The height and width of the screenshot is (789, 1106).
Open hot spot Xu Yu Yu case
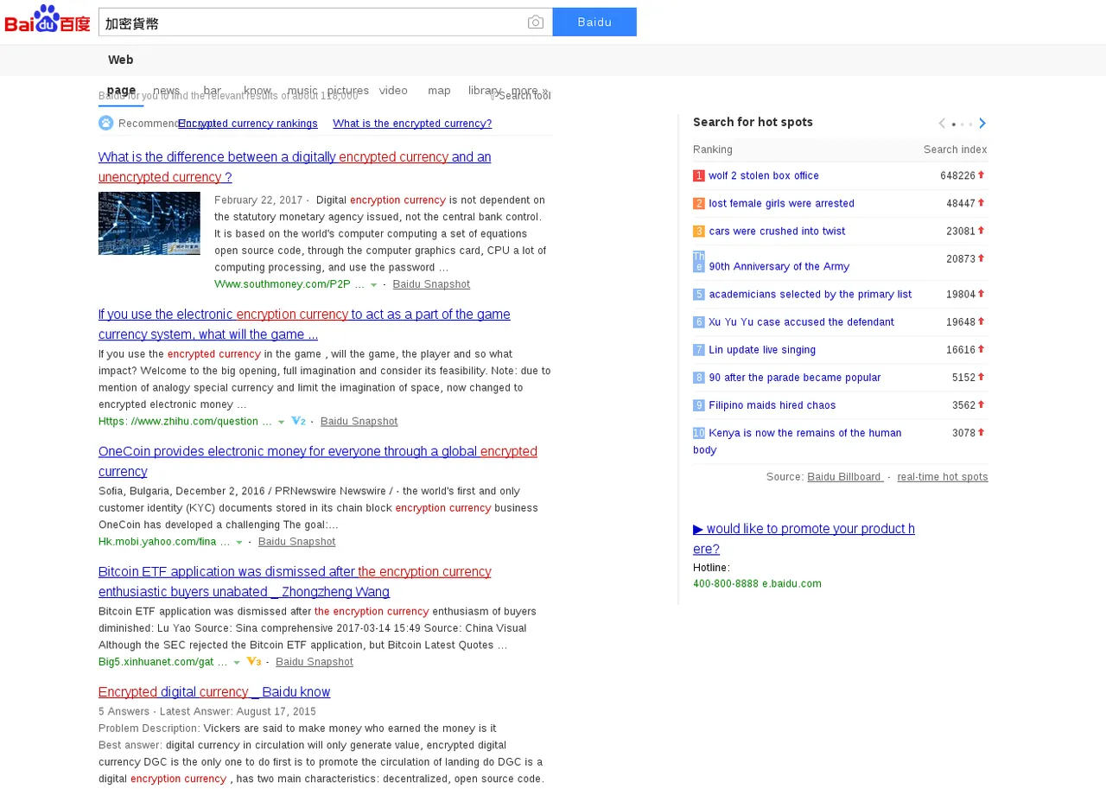(801, 322)
